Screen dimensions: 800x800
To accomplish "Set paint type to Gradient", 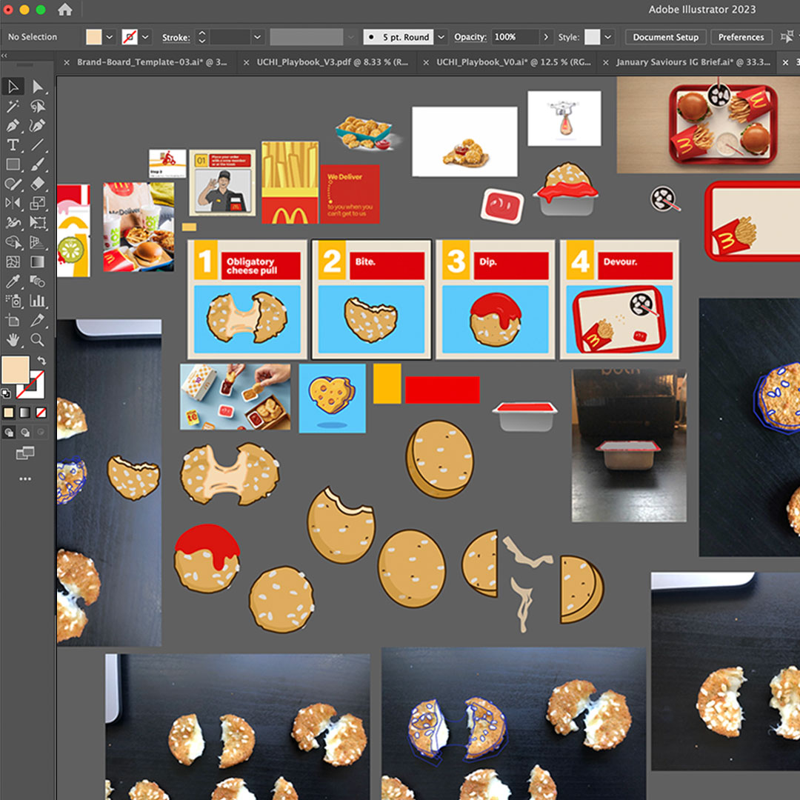I will click(x=25, y=413).
